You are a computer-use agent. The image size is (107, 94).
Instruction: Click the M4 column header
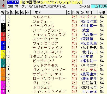tap(28, 13)
